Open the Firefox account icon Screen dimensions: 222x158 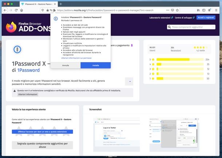[x=209, y=10]
